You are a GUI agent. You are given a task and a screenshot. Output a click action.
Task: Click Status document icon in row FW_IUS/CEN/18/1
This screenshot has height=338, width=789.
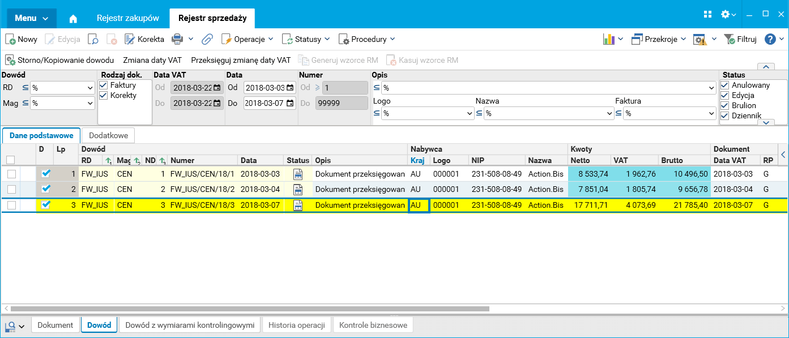(298, 174)
